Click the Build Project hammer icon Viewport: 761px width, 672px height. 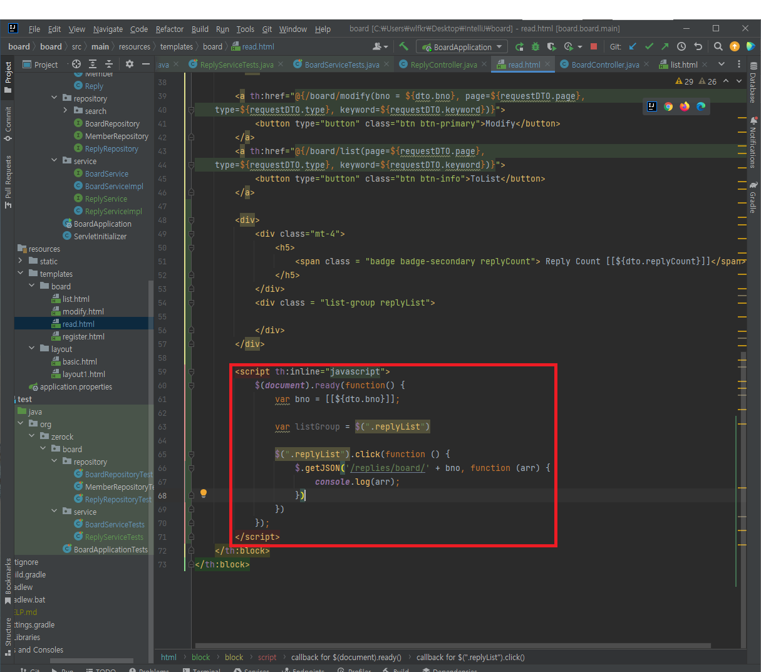pos(403,46)
